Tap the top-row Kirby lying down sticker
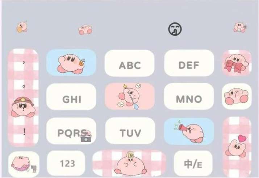Viewport: 259px width, 178px height. coord(85,30)
